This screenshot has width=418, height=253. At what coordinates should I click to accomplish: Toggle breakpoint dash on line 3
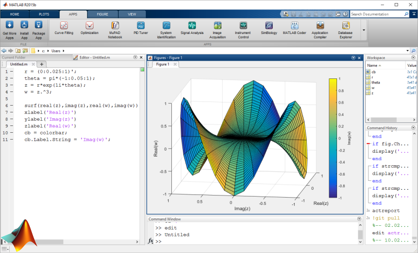11,85
